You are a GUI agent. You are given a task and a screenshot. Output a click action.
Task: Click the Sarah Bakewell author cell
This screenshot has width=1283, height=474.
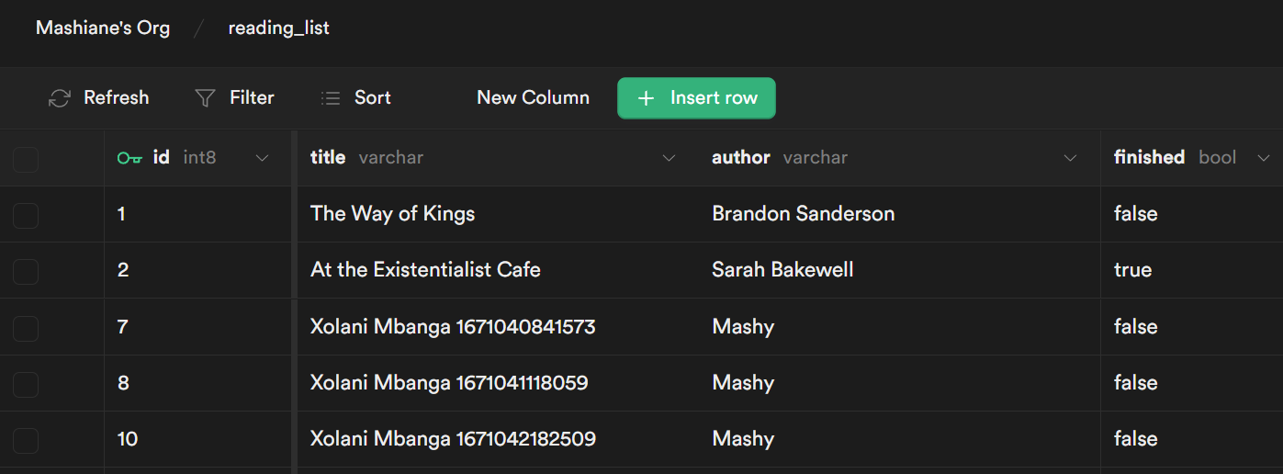click(782, 270)
